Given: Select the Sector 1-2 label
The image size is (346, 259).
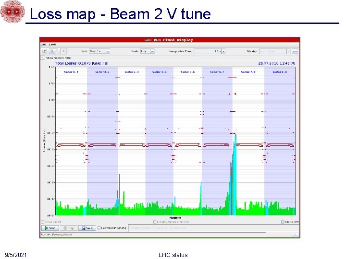Looking at the screenshot, I should [x=71, y=72].
